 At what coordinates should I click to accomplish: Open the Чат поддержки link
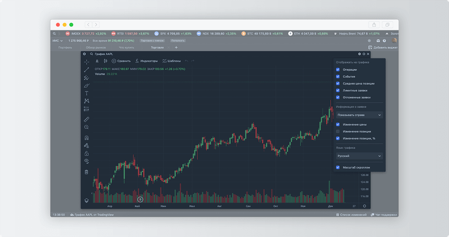[386, 215]
